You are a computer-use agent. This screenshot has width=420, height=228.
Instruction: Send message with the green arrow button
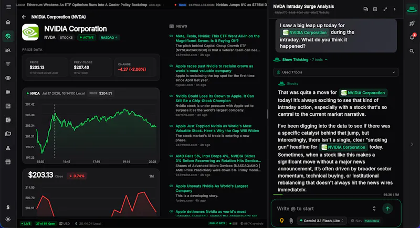(x=387, y=209)
